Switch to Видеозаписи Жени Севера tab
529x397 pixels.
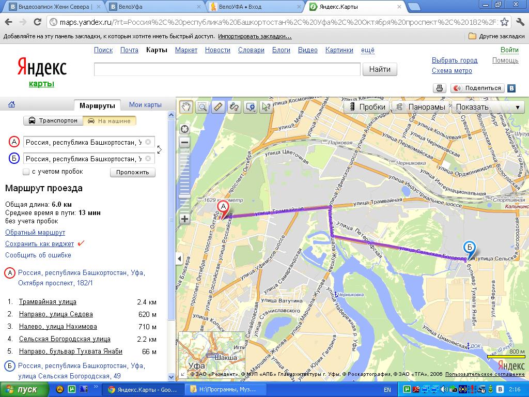click(54, 7)
